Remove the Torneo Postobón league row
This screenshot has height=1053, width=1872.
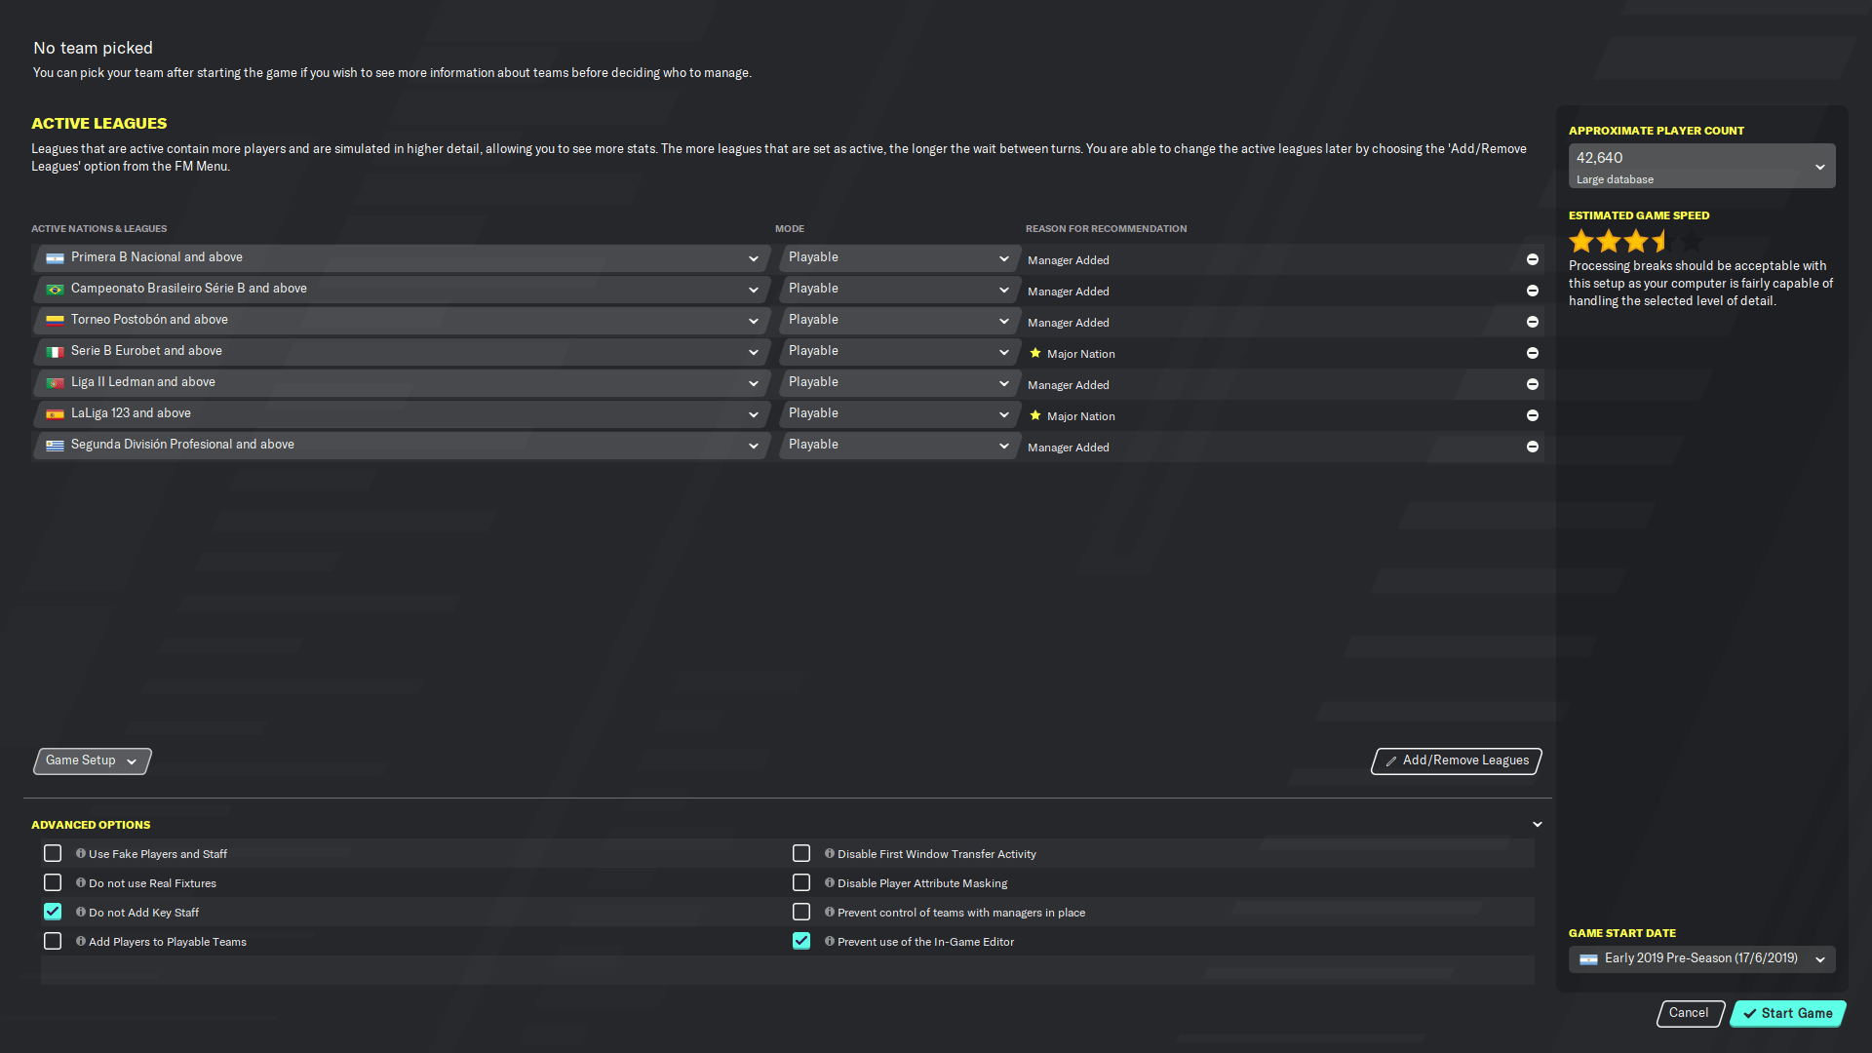pos(1533,322)
